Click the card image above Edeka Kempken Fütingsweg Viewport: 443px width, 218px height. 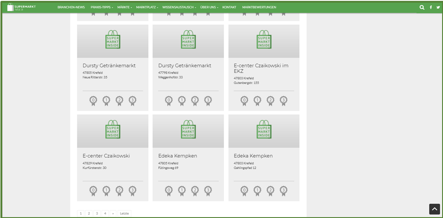click(188, 131)
